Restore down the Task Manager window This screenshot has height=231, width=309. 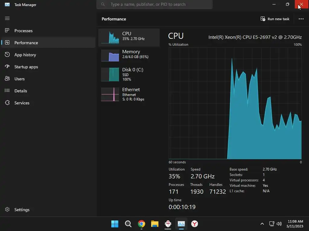[288, 4]
